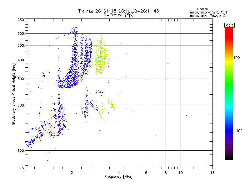
Task: Click the 'Frequency [MHz]' axis label
Action: click(x=118, y=177)
